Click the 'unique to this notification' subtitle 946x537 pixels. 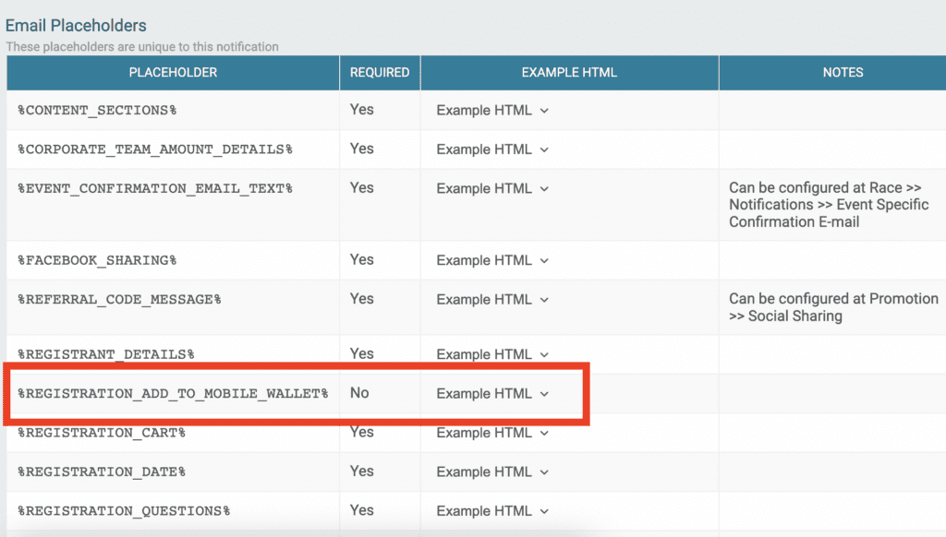(142, 47)
